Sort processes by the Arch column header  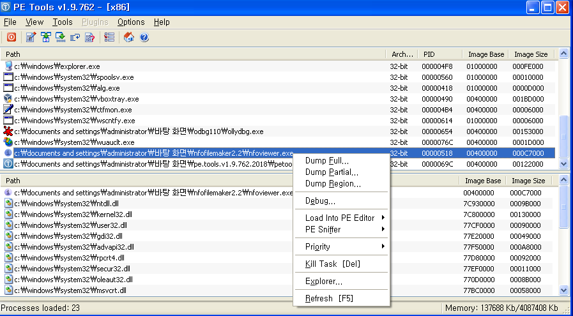click(x=402, y=54)
